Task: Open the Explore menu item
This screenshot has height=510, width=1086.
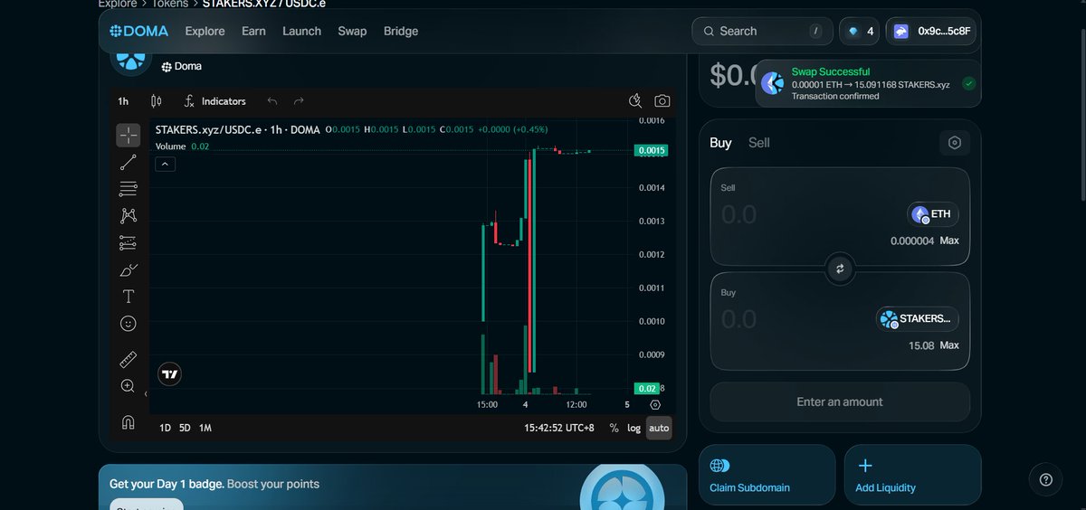Action: tap(205, 31)
